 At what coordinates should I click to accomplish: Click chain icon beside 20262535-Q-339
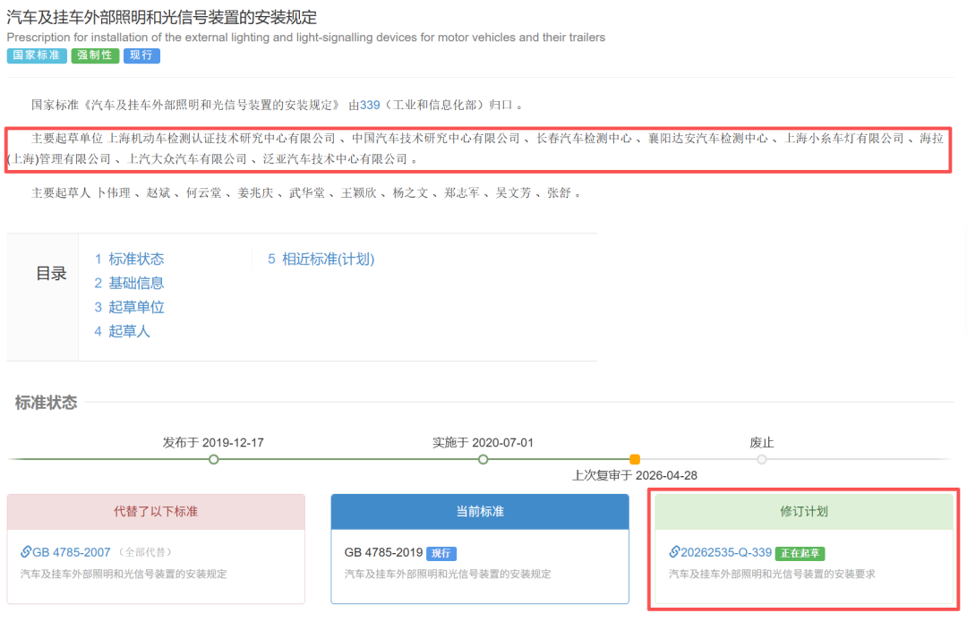tap(674, 552)
